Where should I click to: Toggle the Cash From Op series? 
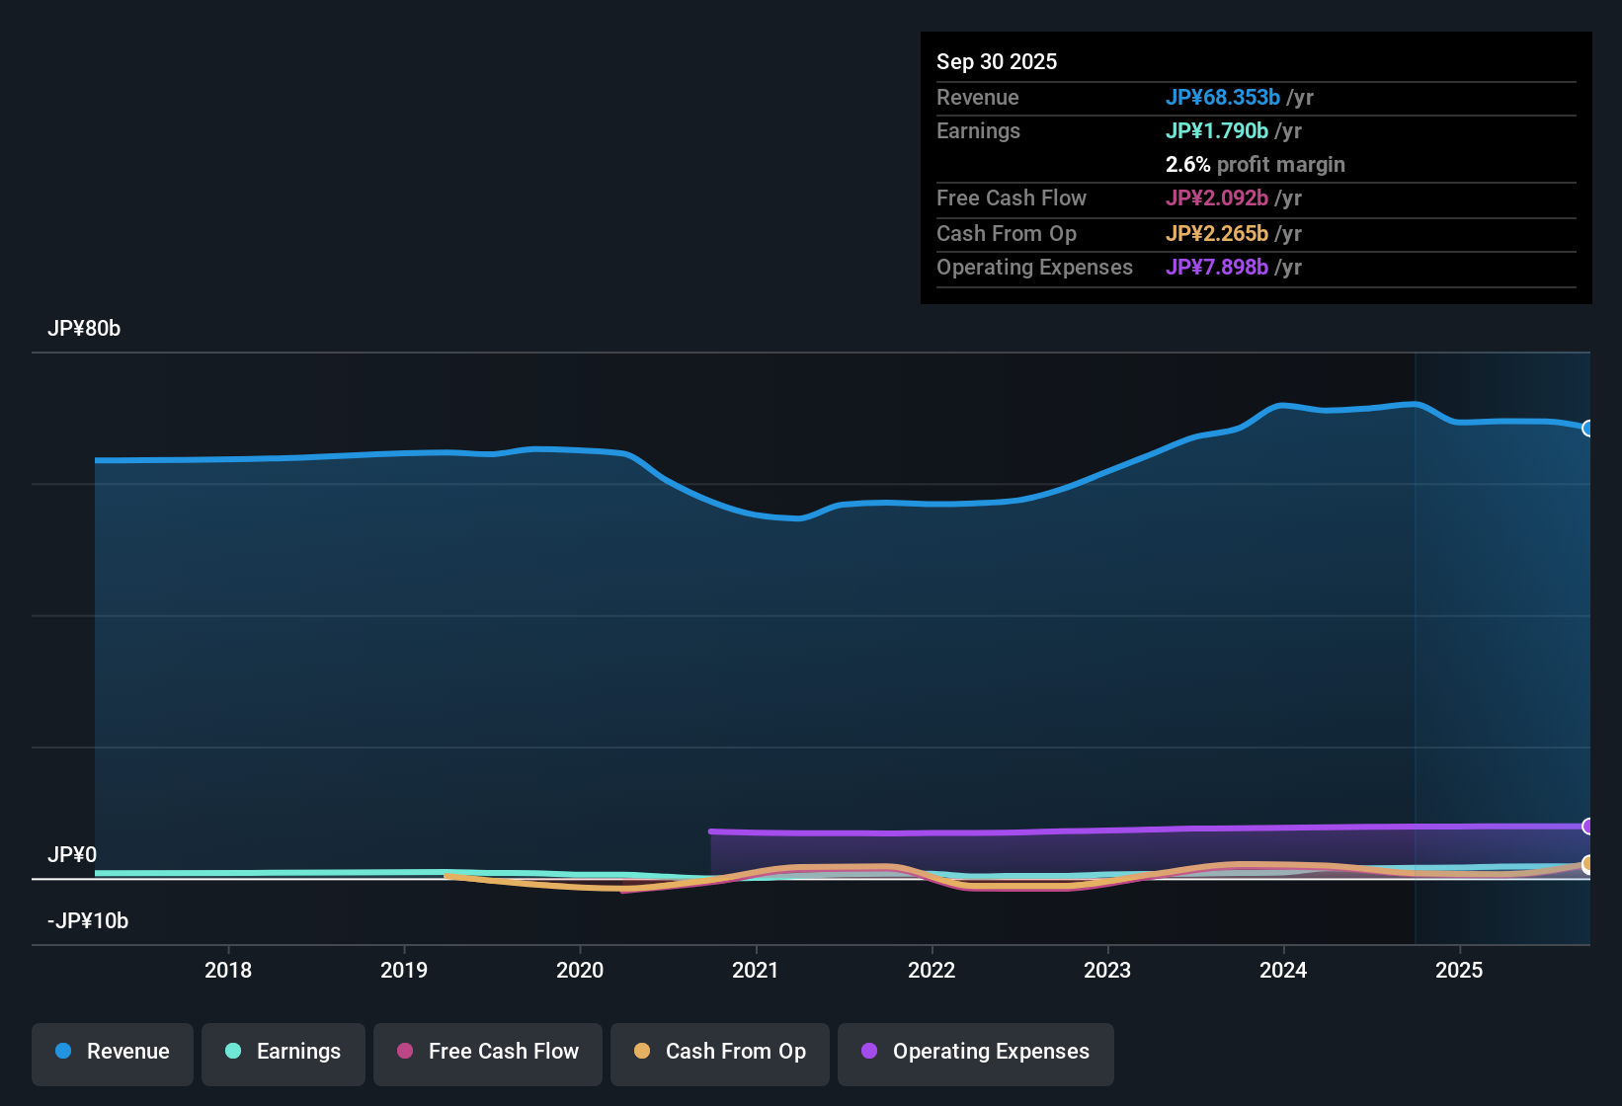click(x=719, y=1052)
